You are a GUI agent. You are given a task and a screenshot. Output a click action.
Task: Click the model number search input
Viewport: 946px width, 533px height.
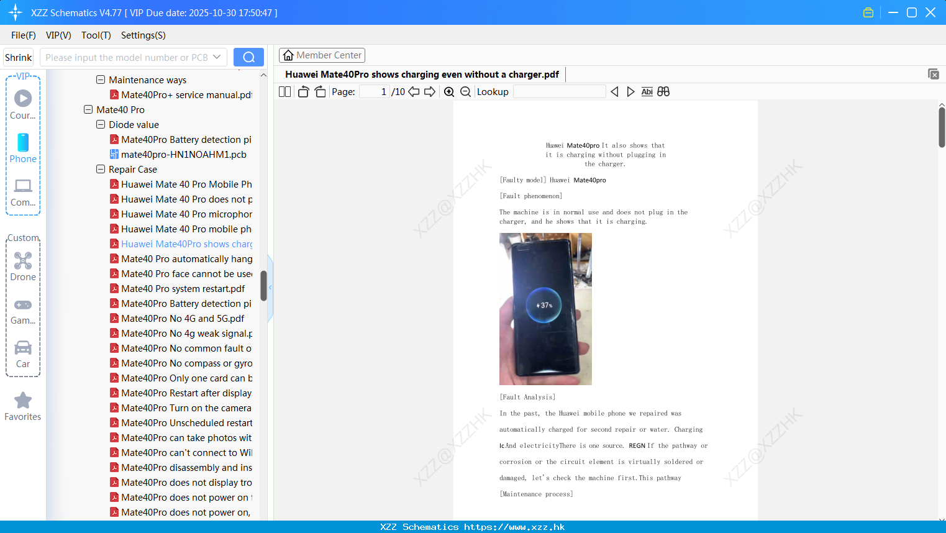click(x=127, y=57)
